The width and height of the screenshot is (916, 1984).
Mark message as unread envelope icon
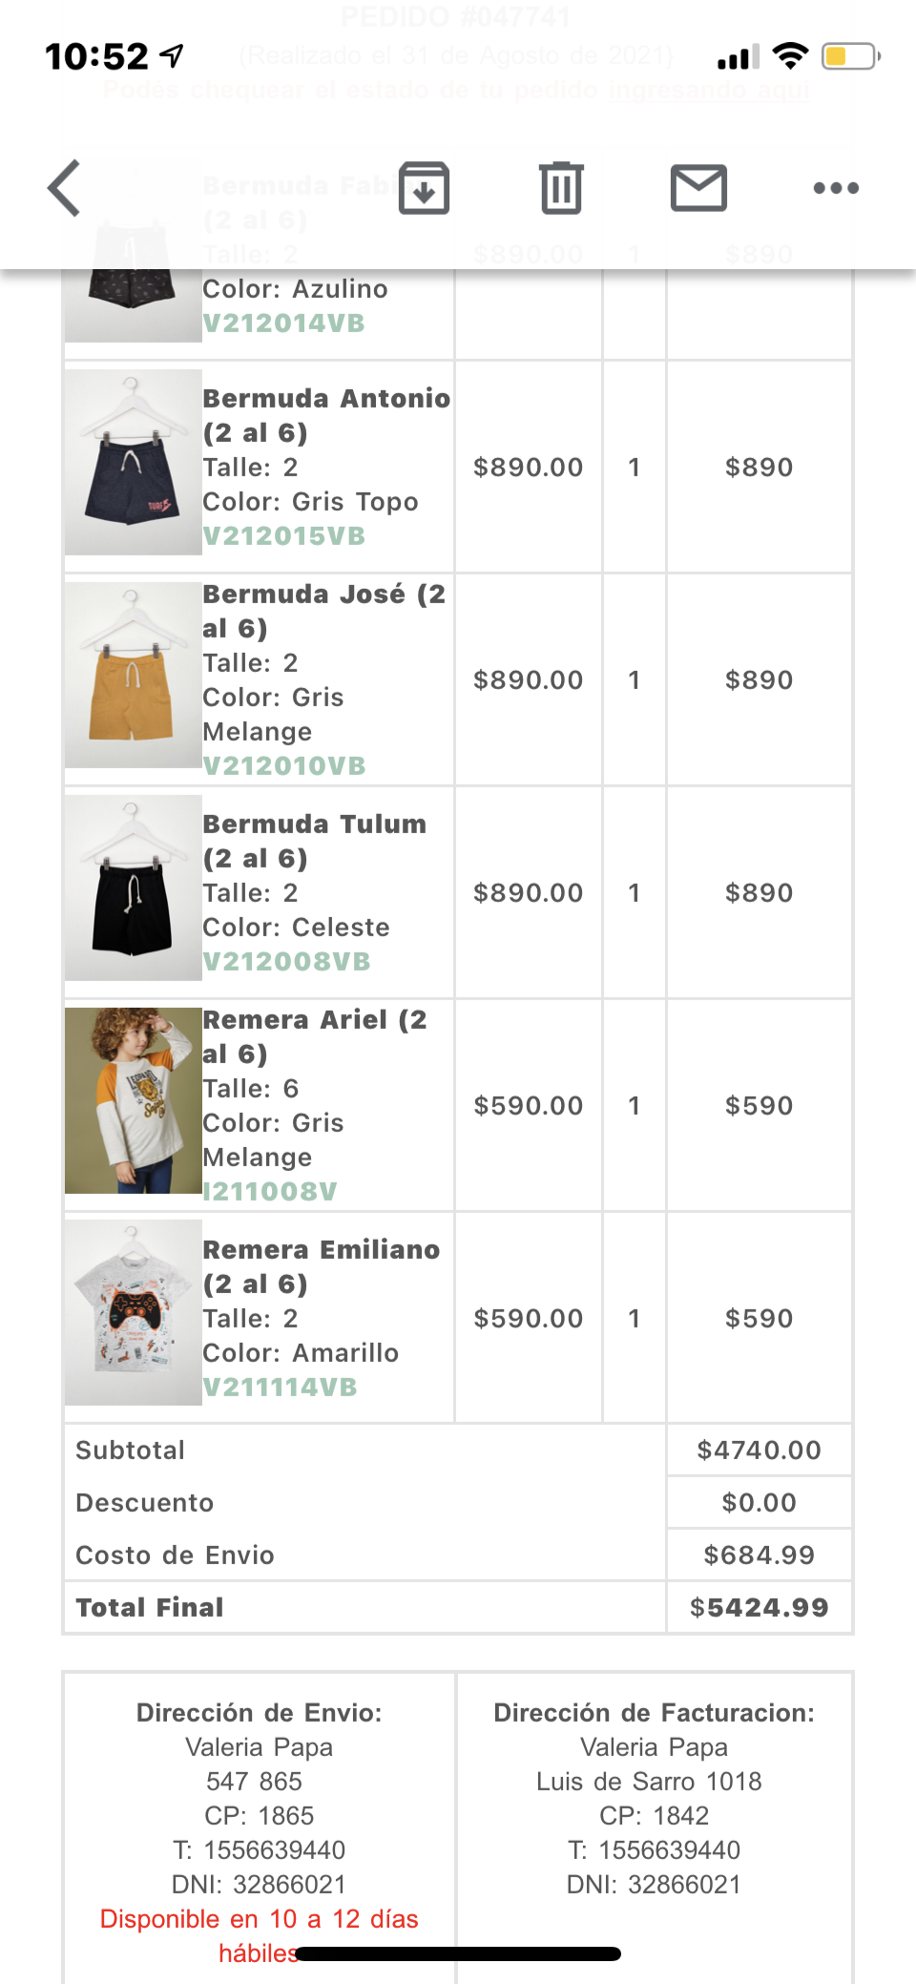tap(698, 188)
